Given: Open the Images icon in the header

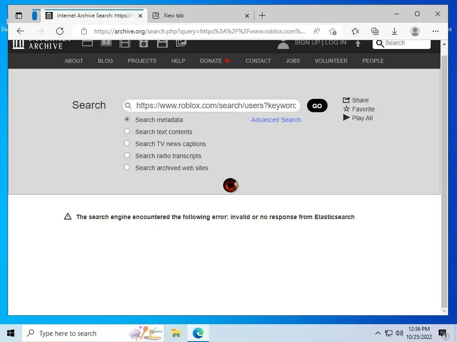Looking at the screenshot, I should [181, 43].
